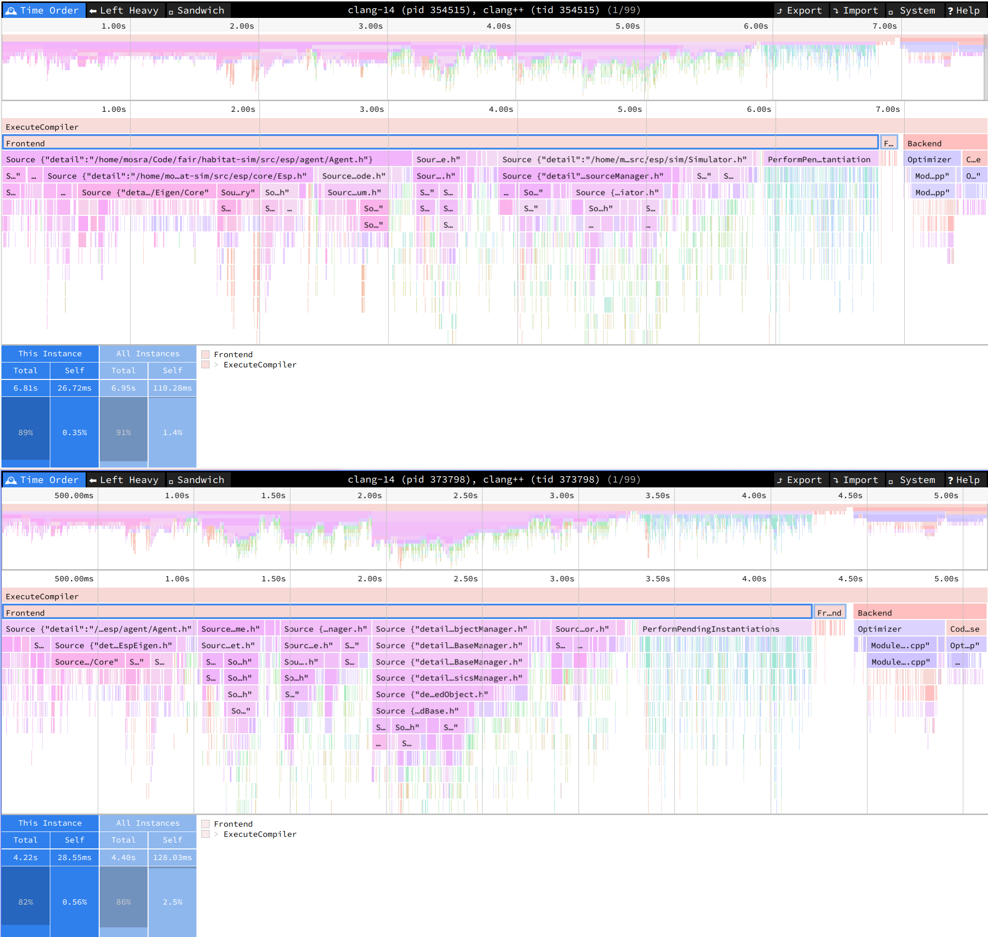This screenshot has height=937, width=988.
Task: Select the …EspEigen.h Source frame
Action: tap(114, 645)
